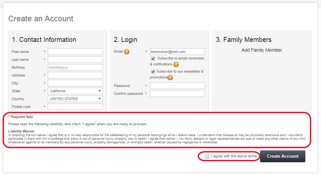
Task: Click the '2. Login' section heading
Action: [x=125, y=40]
